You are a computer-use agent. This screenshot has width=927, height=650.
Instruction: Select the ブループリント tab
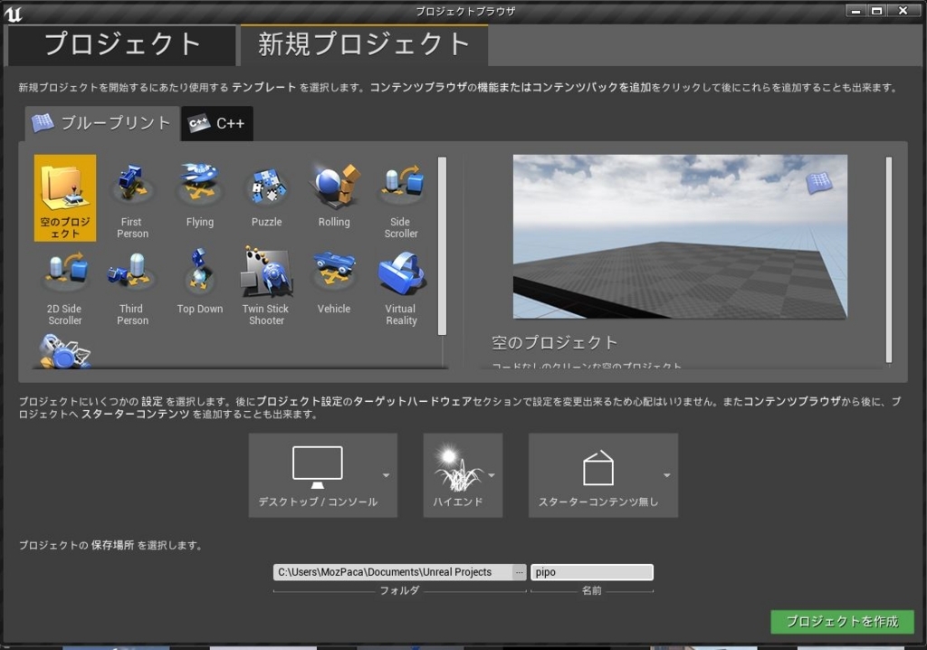click(101, 123)
